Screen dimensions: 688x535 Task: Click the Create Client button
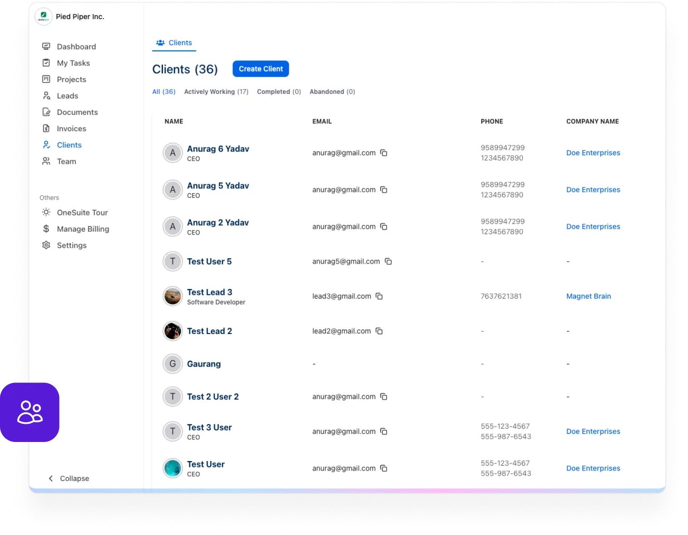[x=261, y=69]
